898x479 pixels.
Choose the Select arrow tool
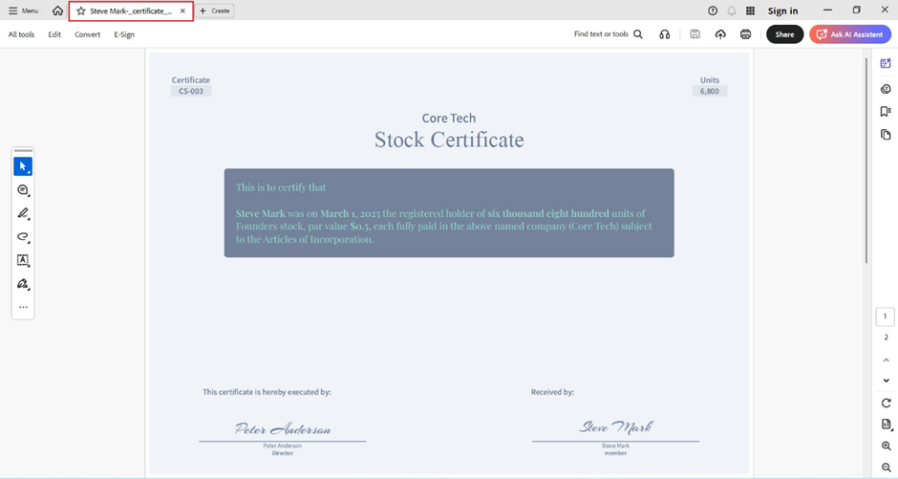[23, 166]
